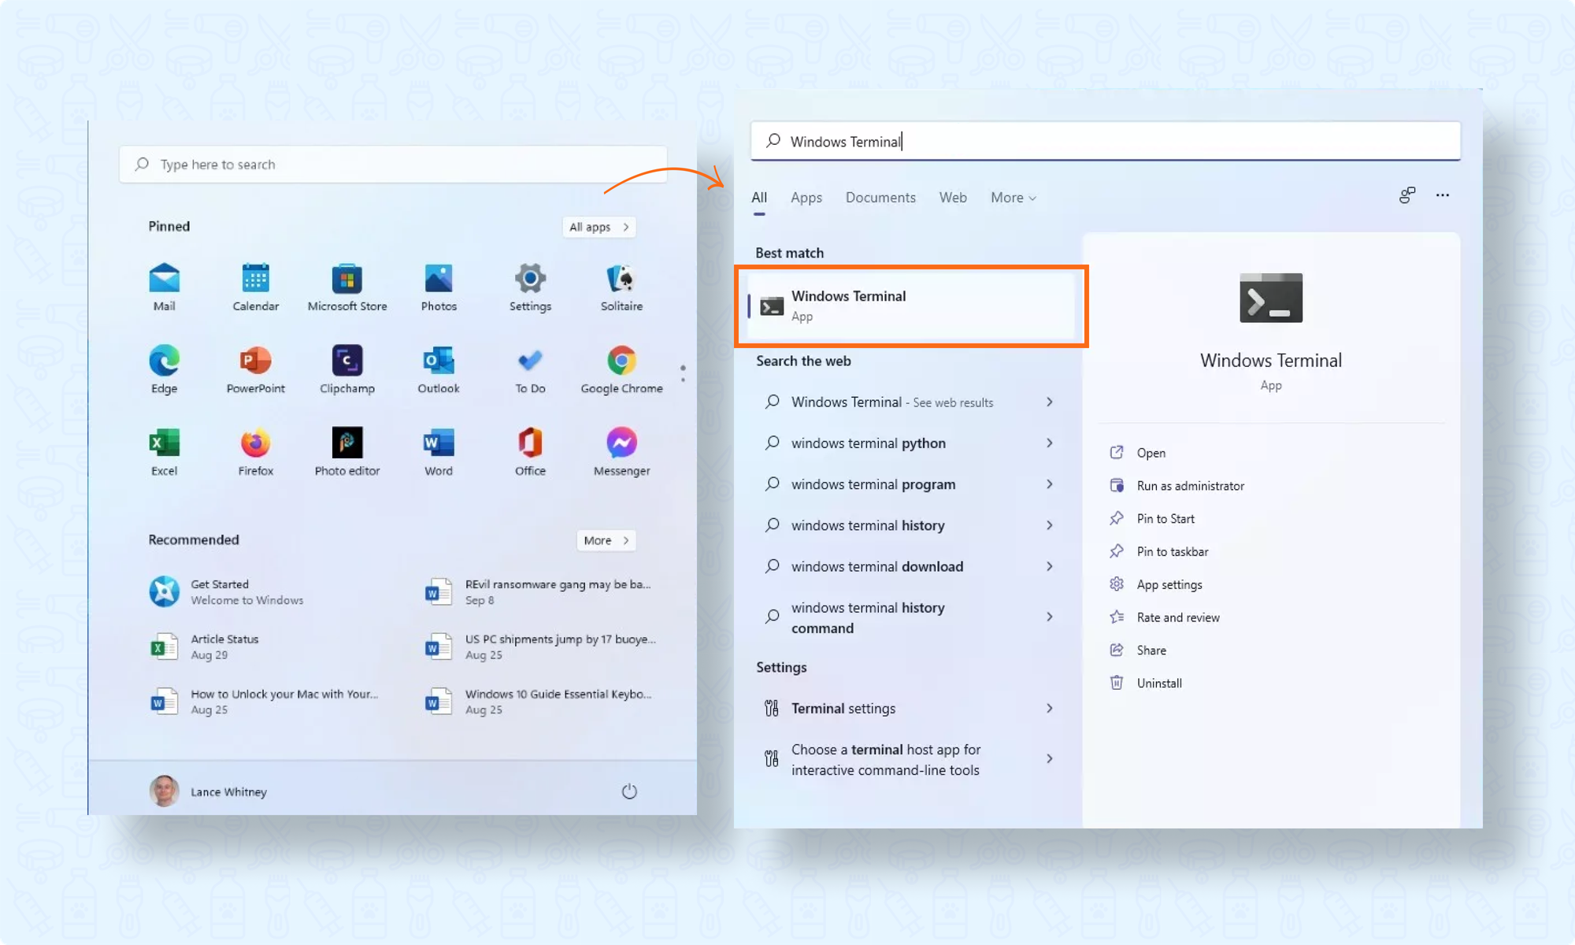Click the power button icon
Screen dimensions: 1575x945
(629, 791)
